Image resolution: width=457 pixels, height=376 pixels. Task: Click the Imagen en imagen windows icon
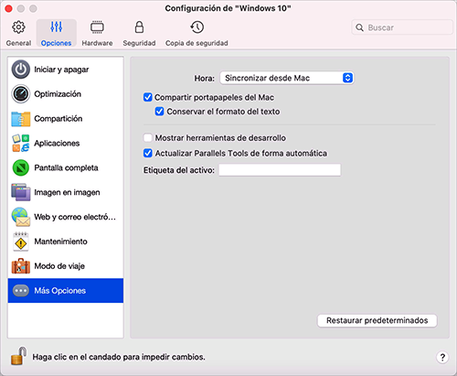coord(21,192)
